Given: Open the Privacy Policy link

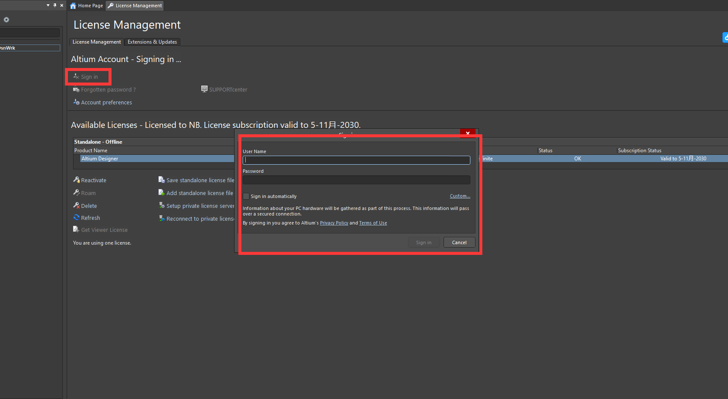Looking at the screenshot, I should click(x=334, y=223).
